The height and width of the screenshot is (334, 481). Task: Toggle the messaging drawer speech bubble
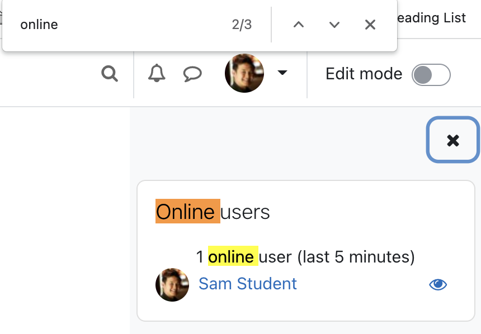(x=192, y=74)
